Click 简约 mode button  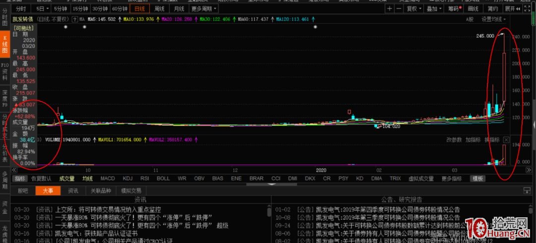(x=493, y=9)
